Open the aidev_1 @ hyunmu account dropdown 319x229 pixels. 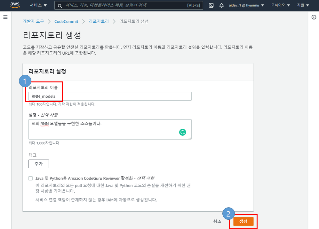click(x=246, y=5)
